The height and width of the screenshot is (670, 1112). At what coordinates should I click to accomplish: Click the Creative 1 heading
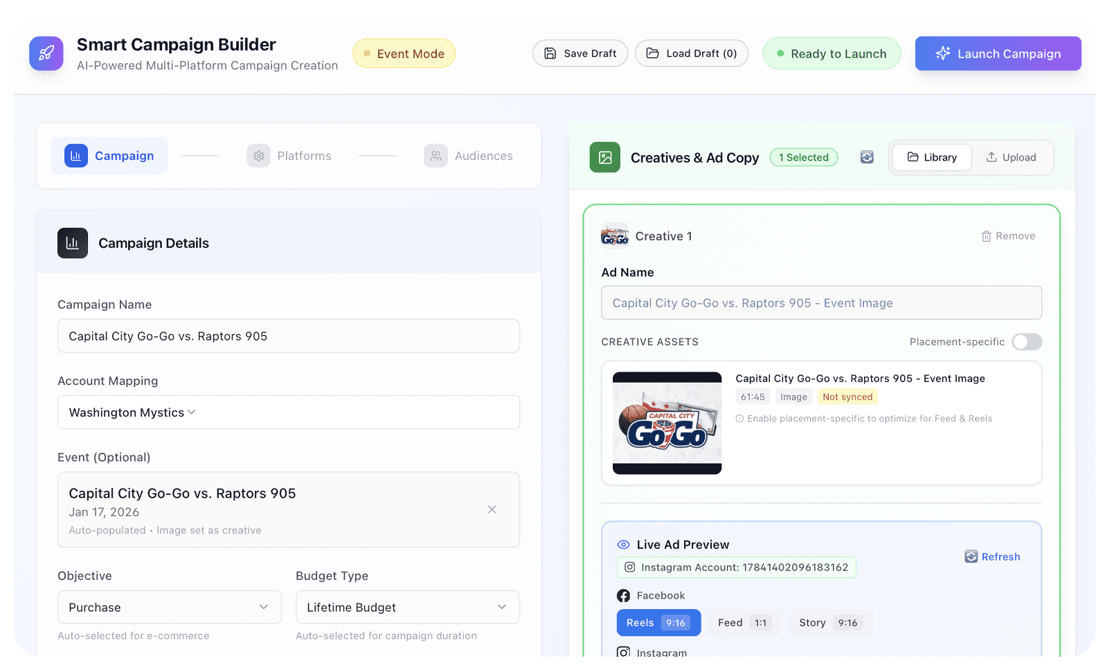[x=663, y=236]
